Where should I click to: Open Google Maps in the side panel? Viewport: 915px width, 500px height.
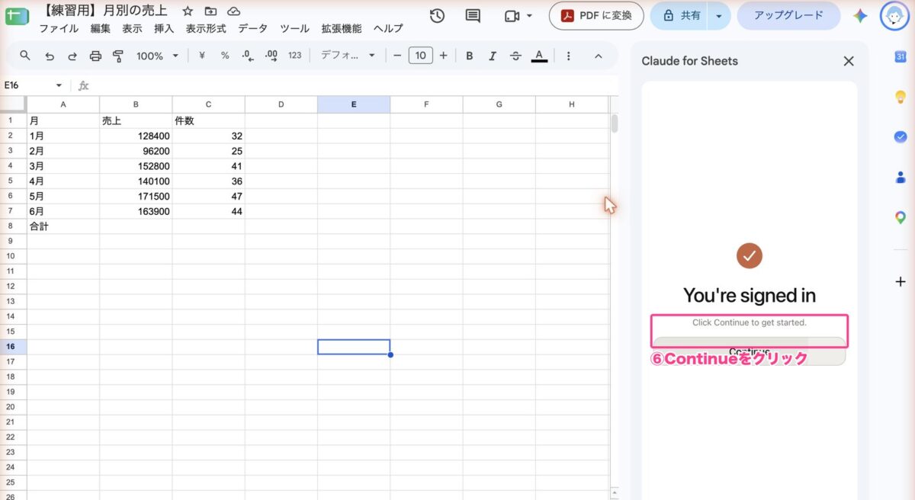901,217
